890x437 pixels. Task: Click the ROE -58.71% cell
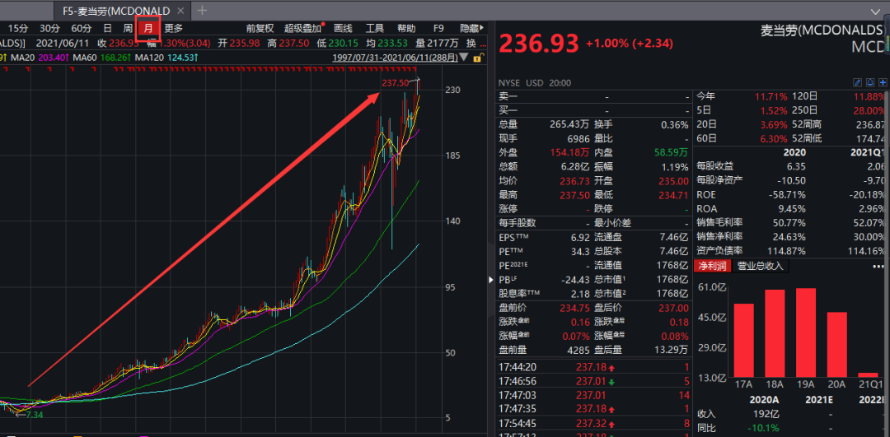[786, 194]
